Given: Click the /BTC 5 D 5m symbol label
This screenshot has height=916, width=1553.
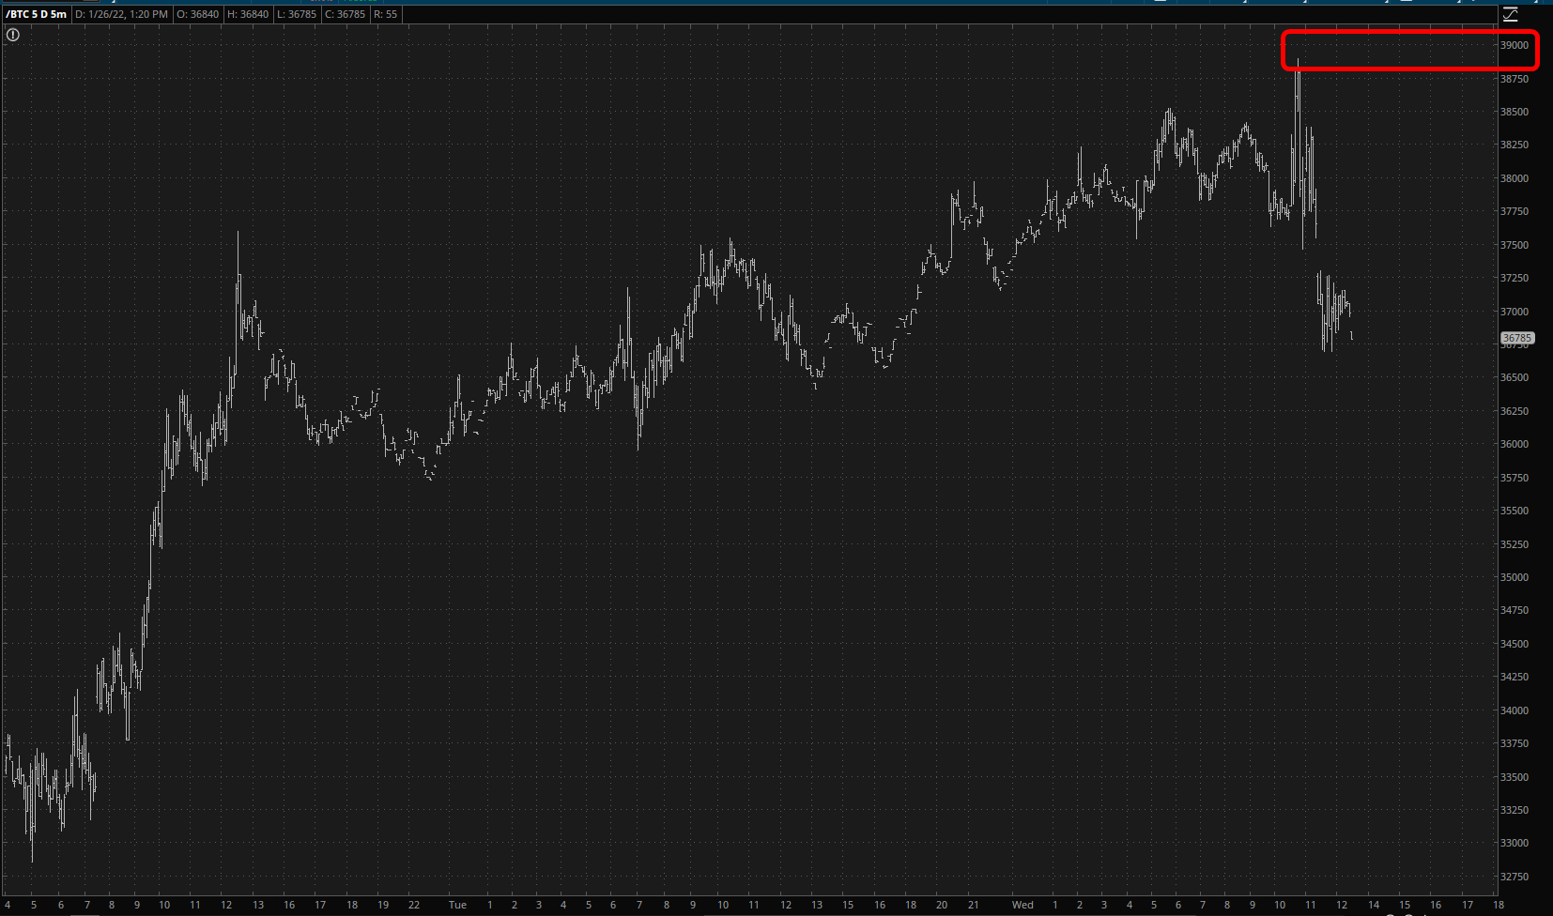Looking at the screenshot, I should coord(37,14).
